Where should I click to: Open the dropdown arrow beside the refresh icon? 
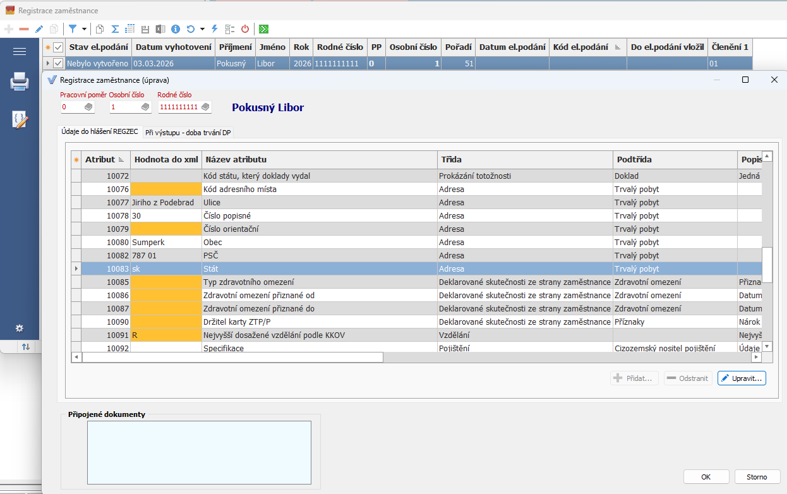point(202,29)
